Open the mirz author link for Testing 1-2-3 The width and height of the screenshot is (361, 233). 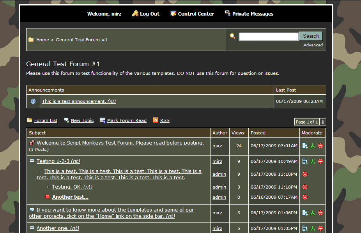click(x=217, y=161)
